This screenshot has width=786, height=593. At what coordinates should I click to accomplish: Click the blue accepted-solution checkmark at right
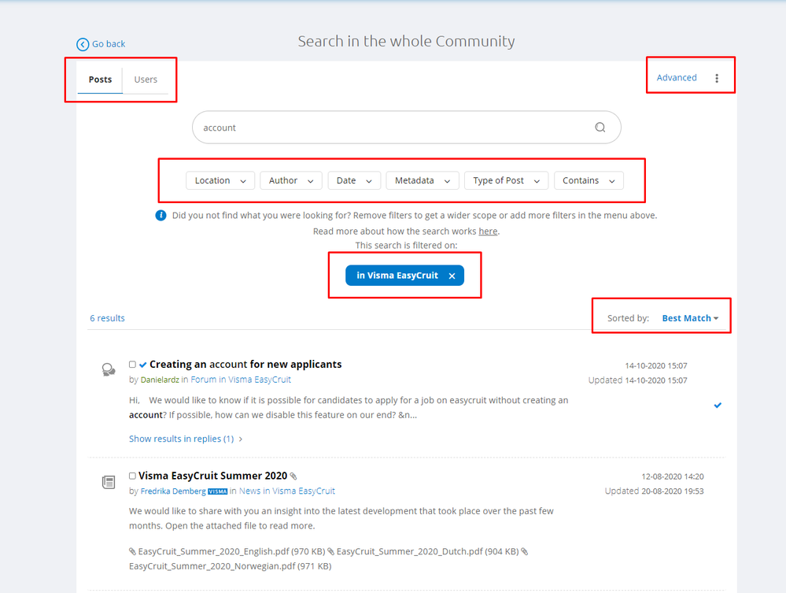(x=718, y=406)
